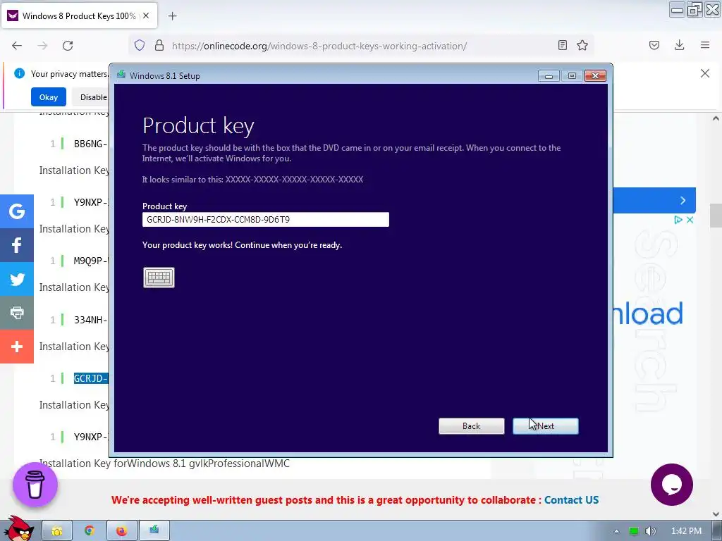Screen dimensions: 722x541
Task: Click the 1:42 PM taskbar clock
Action: (x=687, y=531)
